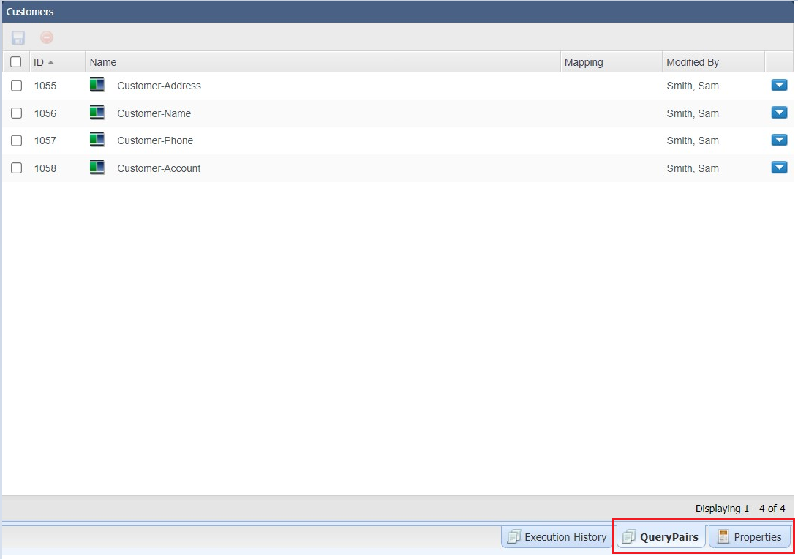Screen dimensions: 798x559
Task: Open the dropdown arrow on the Customer-Account row
Action: click(779, 168)
